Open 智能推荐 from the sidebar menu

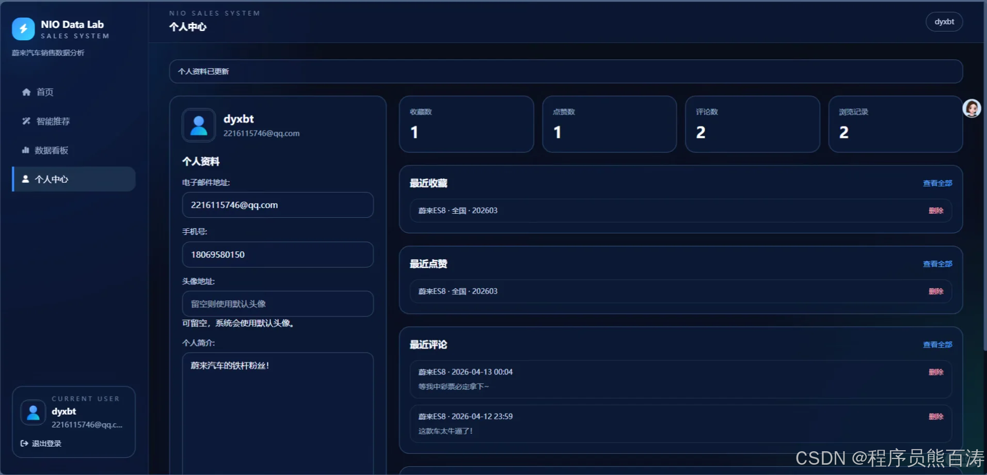(x=74, y=121)
